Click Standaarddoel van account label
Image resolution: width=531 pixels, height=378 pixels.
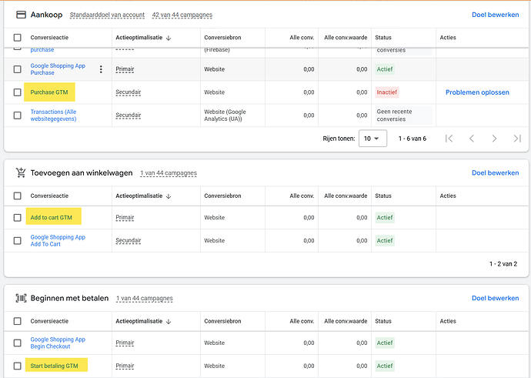click(107, 15)
